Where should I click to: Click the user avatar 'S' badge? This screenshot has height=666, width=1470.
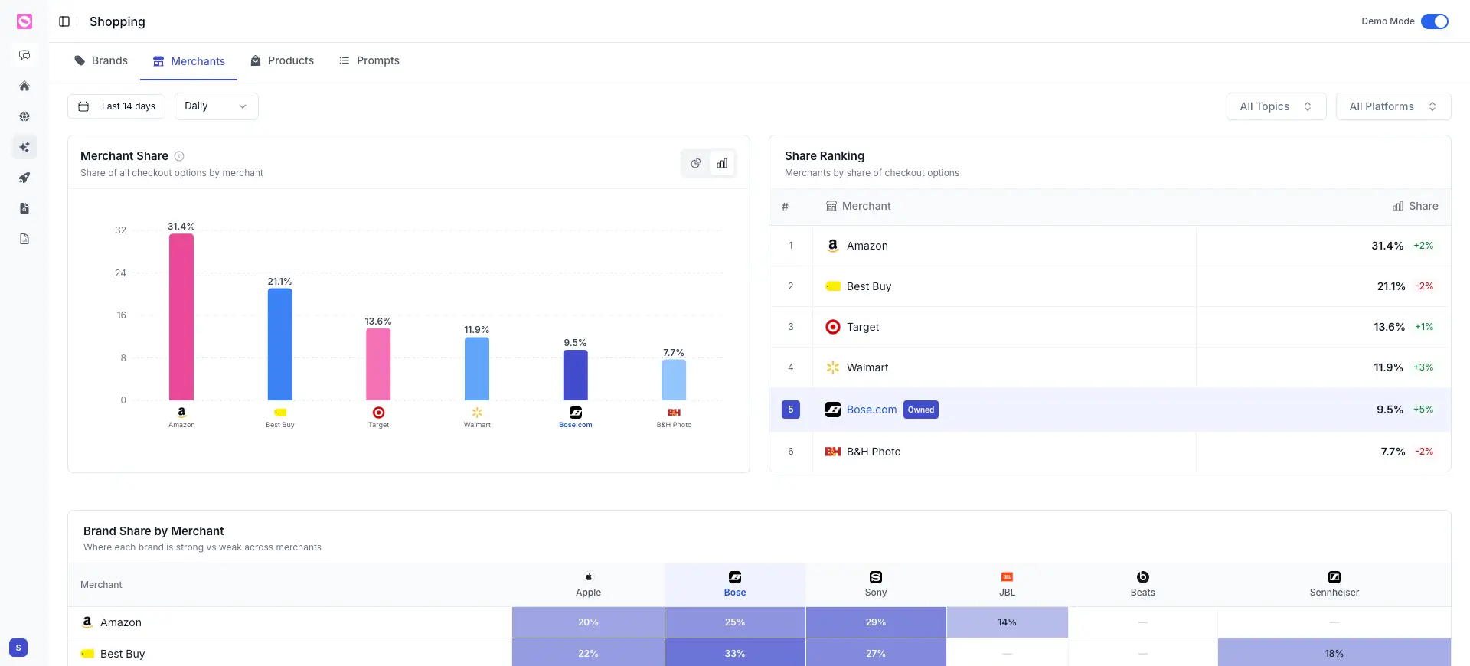18,648
